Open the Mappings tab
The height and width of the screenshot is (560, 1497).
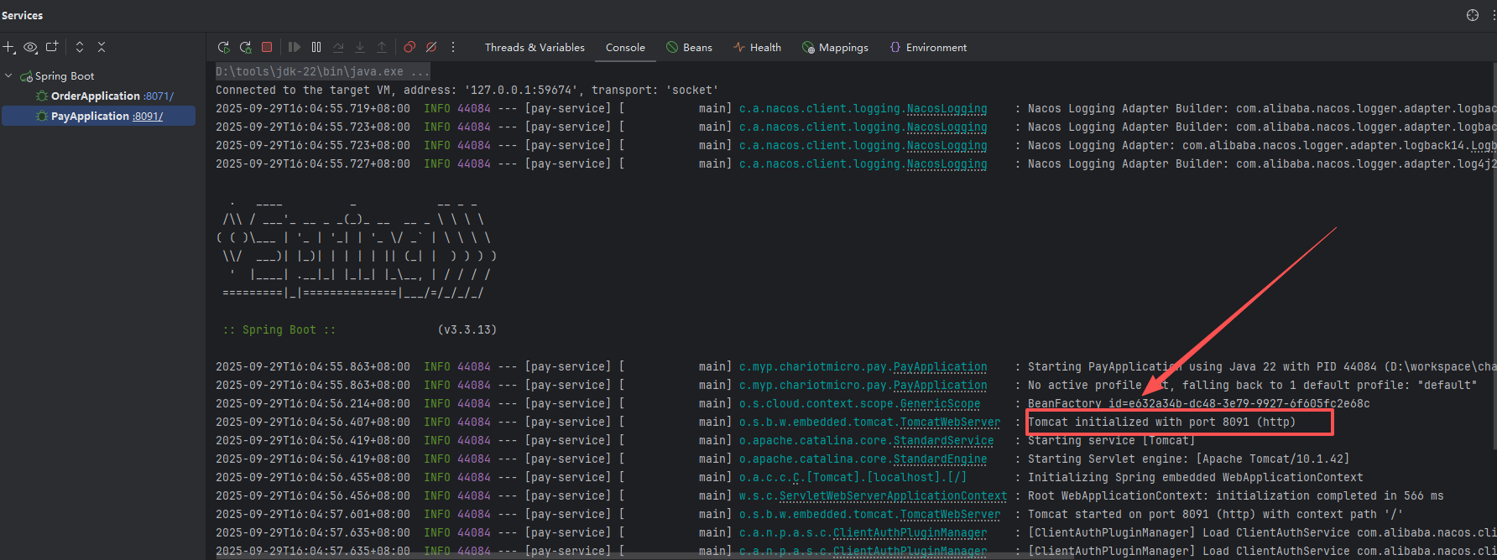[x=835, y=48]
